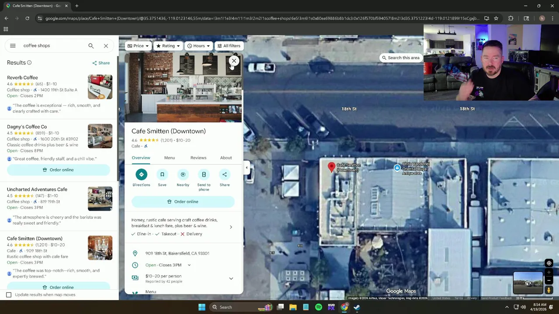Click Send Product Feedback link
Screen dimensions: 559x314
(x=496, y=298)
